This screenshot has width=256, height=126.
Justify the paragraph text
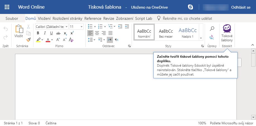tap(110, 33)
